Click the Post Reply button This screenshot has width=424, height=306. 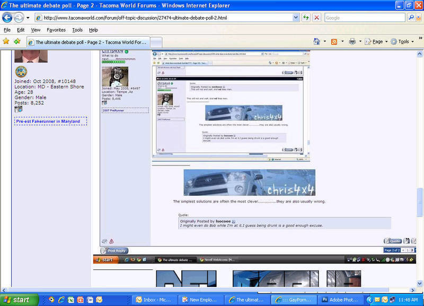click(x=114, y=250)
